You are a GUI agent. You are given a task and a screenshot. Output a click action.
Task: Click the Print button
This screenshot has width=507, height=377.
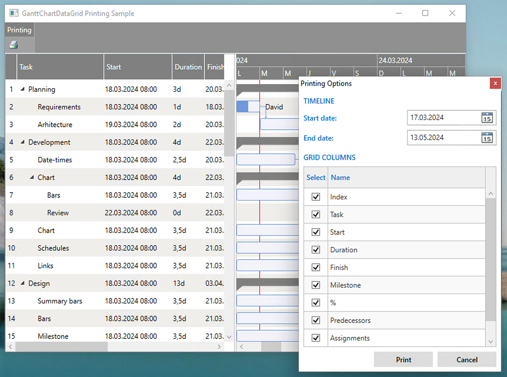[403, 360]
